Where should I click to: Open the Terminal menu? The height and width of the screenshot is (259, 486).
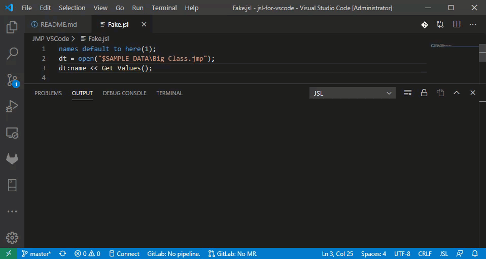pos(164,8)
